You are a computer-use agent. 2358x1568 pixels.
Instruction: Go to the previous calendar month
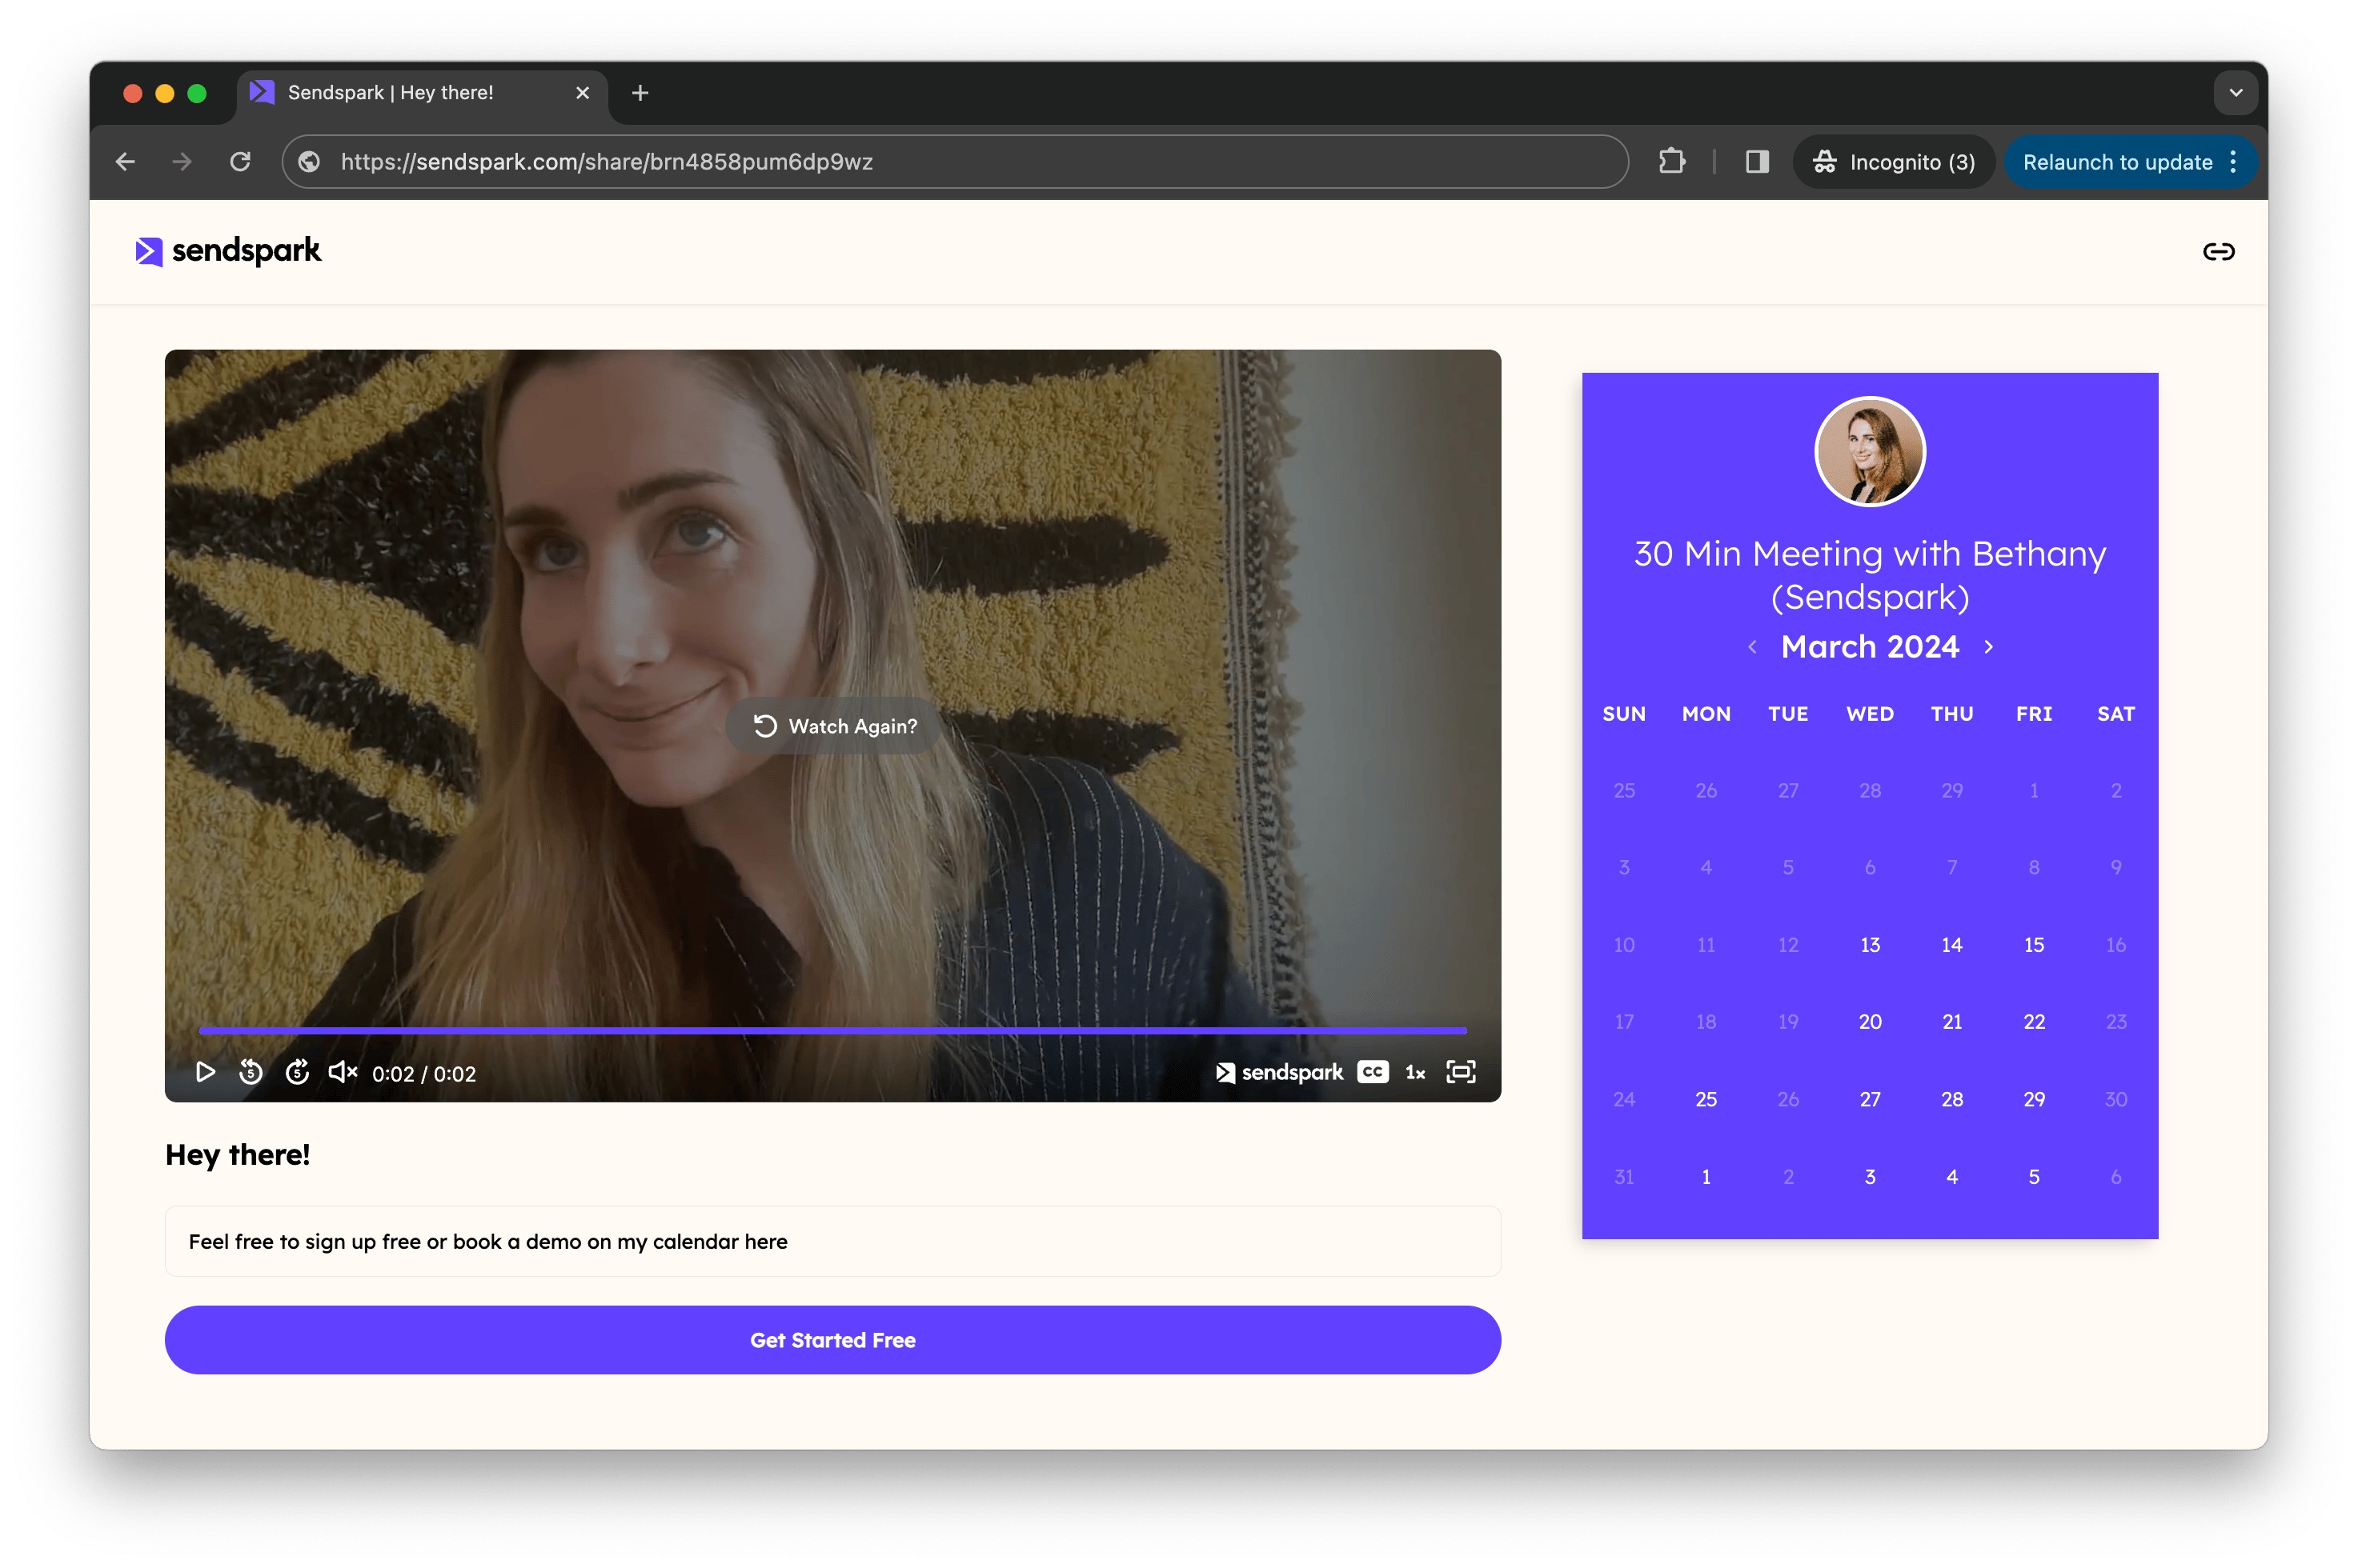click(x=1752, y=647)
